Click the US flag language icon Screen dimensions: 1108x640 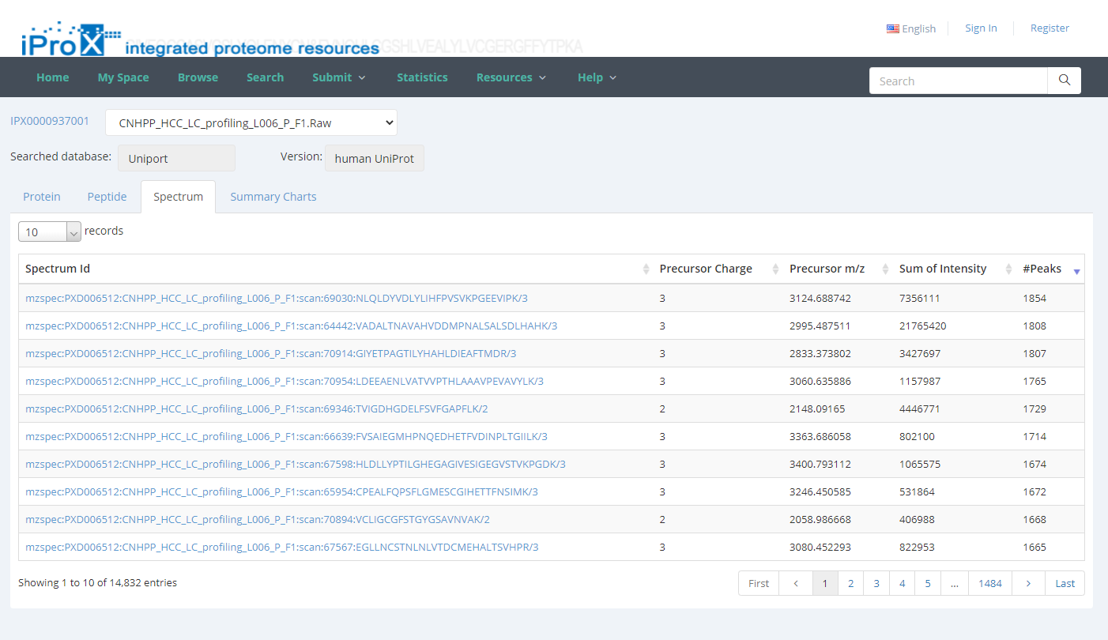pyautogui.click(x=893, y=28)
